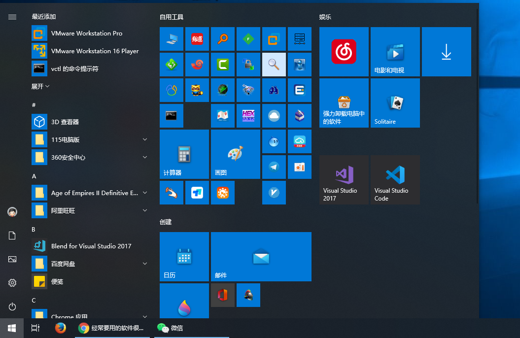Open the orange magnifier search tile
The height and width of the screenshot is (338, 520).
(x=222, y=39)
